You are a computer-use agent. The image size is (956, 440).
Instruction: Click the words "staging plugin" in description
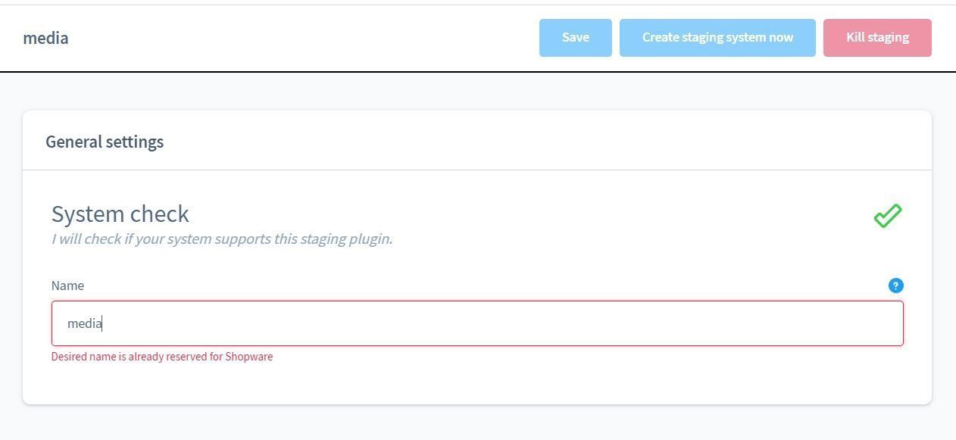(x=346, y=239)
